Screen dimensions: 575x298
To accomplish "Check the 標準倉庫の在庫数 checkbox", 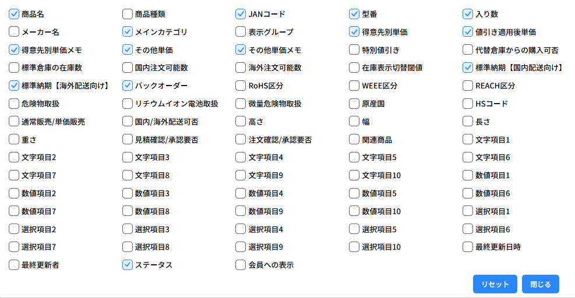I will 15,68.
